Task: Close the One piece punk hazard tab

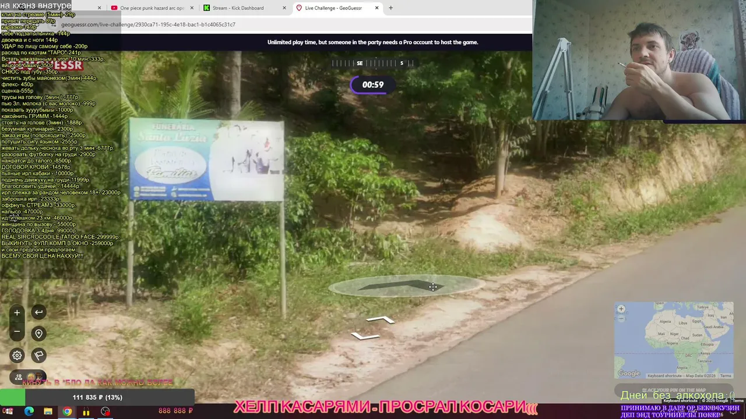Action: (192, 8)
